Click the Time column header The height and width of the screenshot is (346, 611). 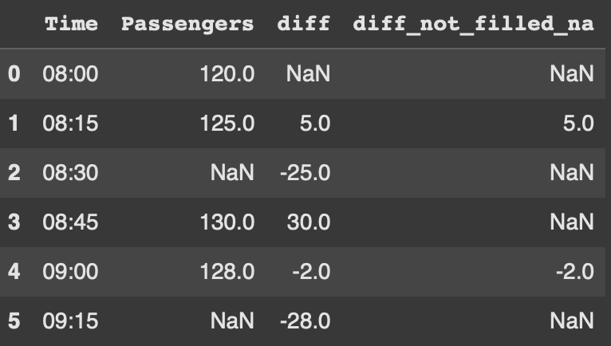coord(71,25)
